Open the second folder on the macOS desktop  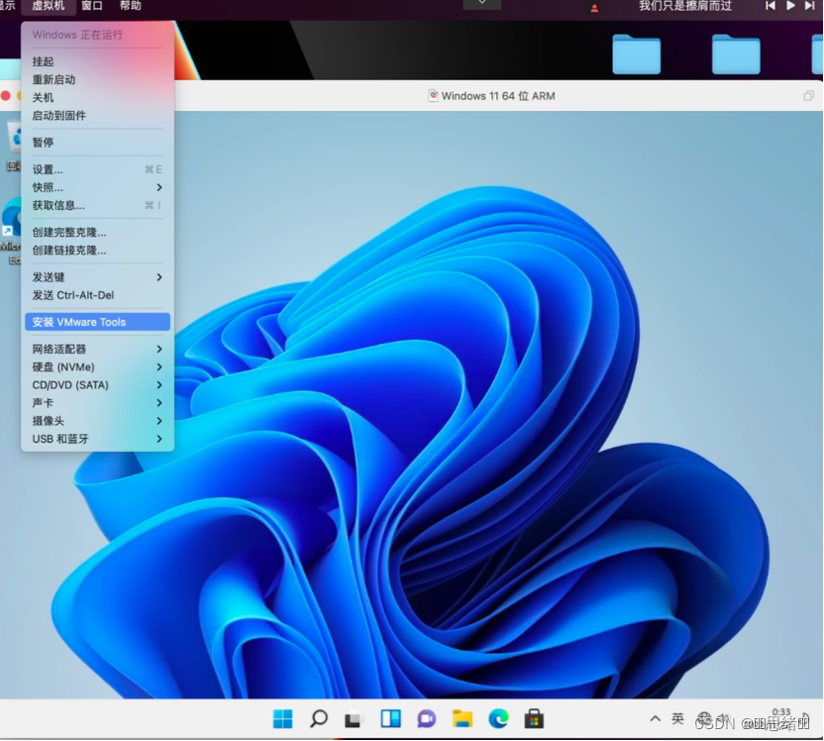pyautogui.click(x=736, y=54)
